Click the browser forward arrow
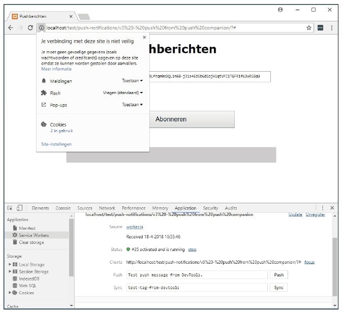This screenshot has height=312, width=342. pos(20,27)
